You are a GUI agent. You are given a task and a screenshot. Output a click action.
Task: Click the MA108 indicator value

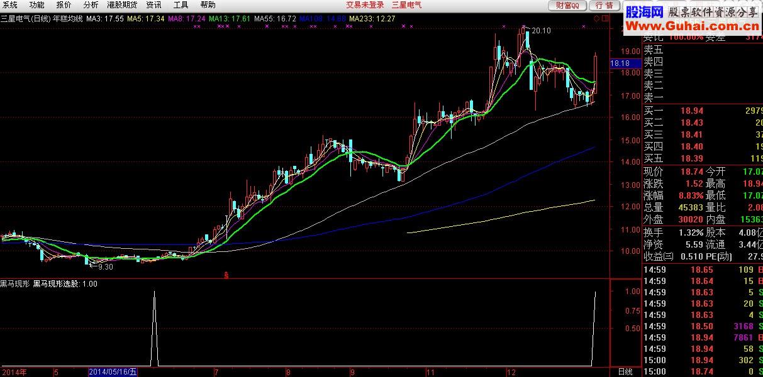pos(323,19)
